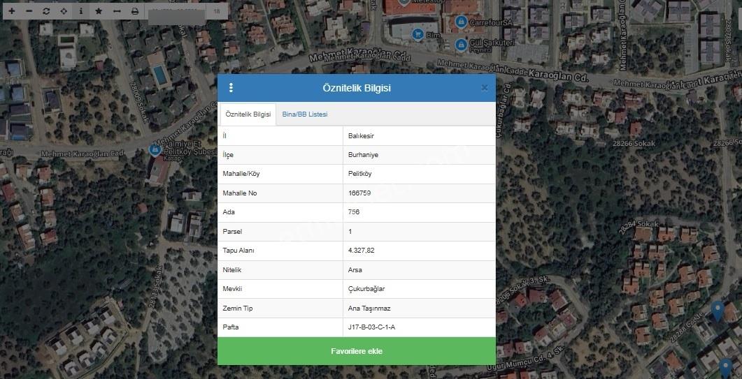Click the Mahalle/Köy row label
742x379 pixels.
241,174
